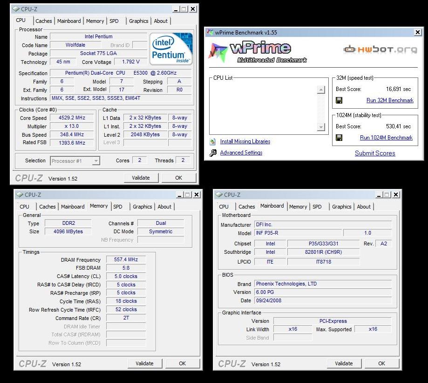Screen dimensions: 428x383
Task: Click the Core Voltage value 1.792 V
Action: click(x=131, y=62)
